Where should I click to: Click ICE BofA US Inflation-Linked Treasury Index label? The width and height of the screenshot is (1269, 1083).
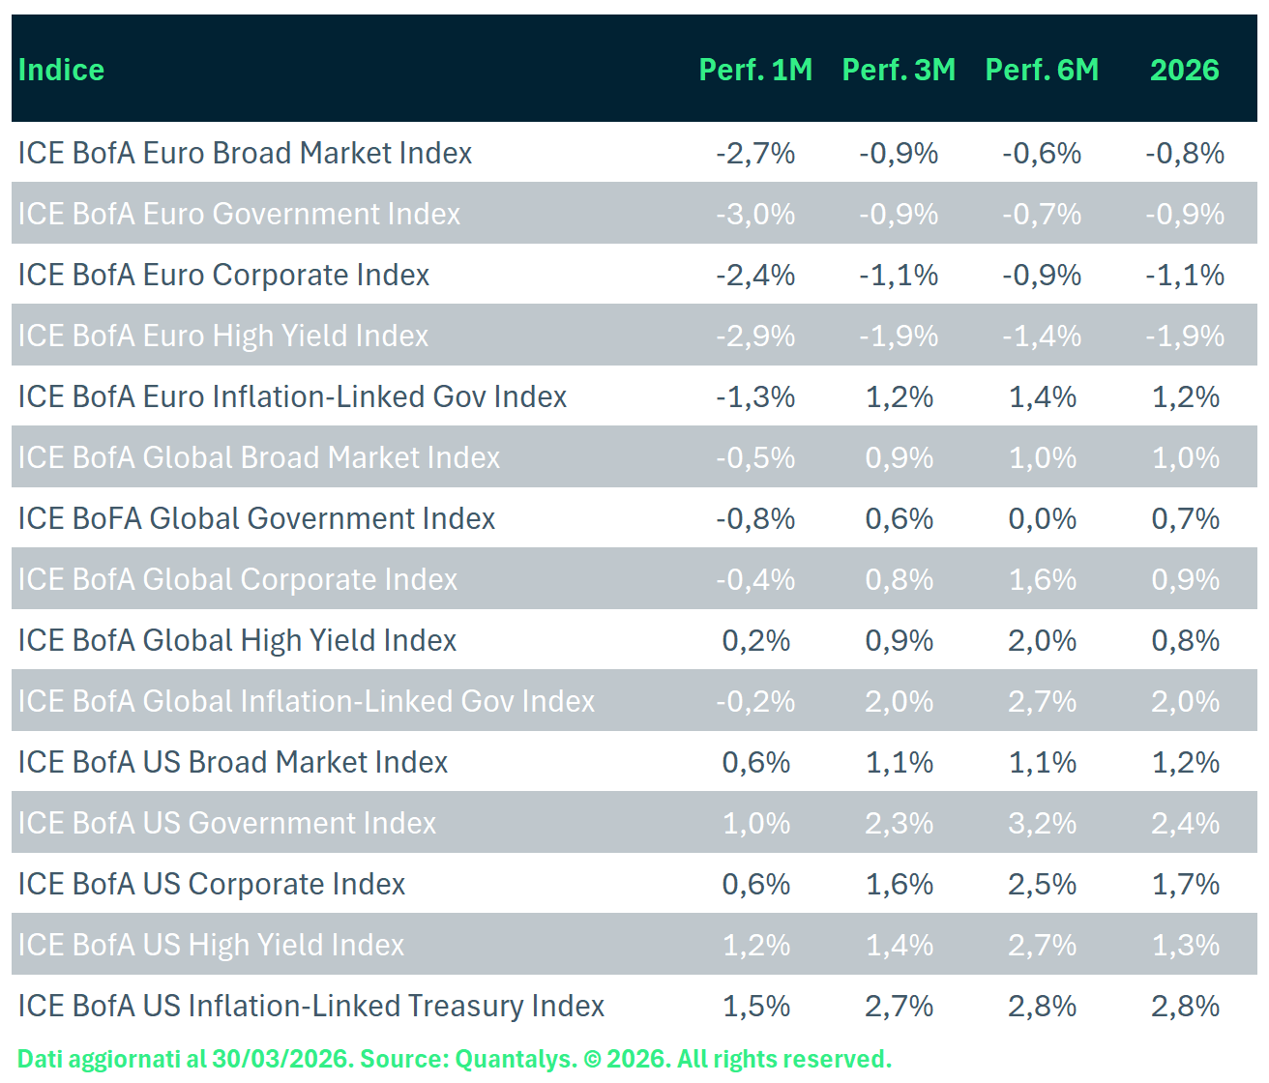310,1006
